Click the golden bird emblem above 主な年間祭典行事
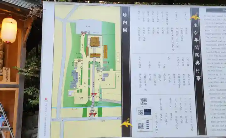 [x=195, y=16]
